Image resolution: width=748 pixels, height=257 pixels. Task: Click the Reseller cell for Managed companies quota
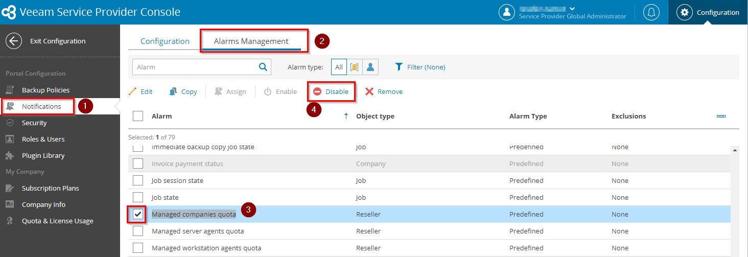coord(368,214)
